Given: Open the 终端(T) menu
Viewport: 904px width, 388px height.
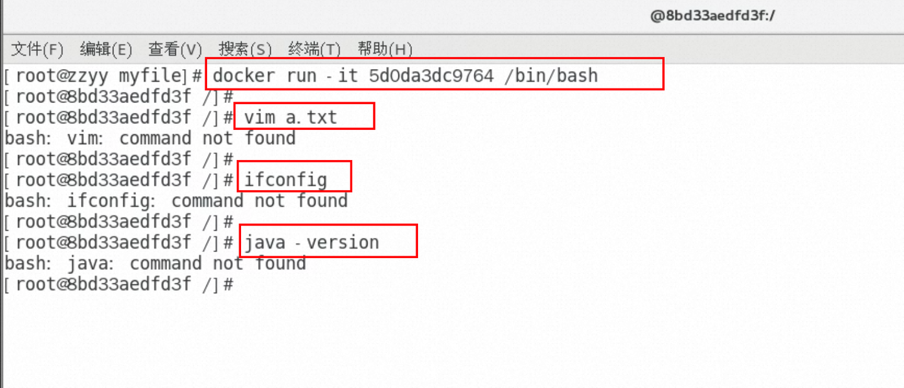Looking at the screenshot, I should pyautogui.click(x=315, y=49).
